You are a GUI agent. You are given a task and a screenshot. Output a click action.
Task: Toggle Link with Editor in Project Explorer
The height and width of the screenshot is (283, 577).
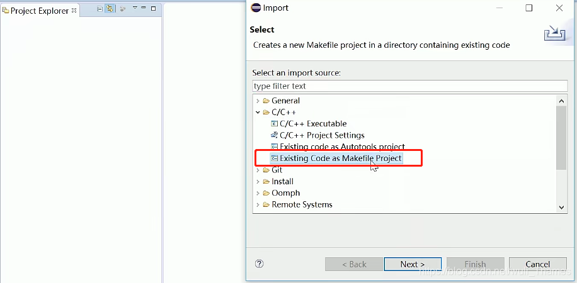[110, 9]
